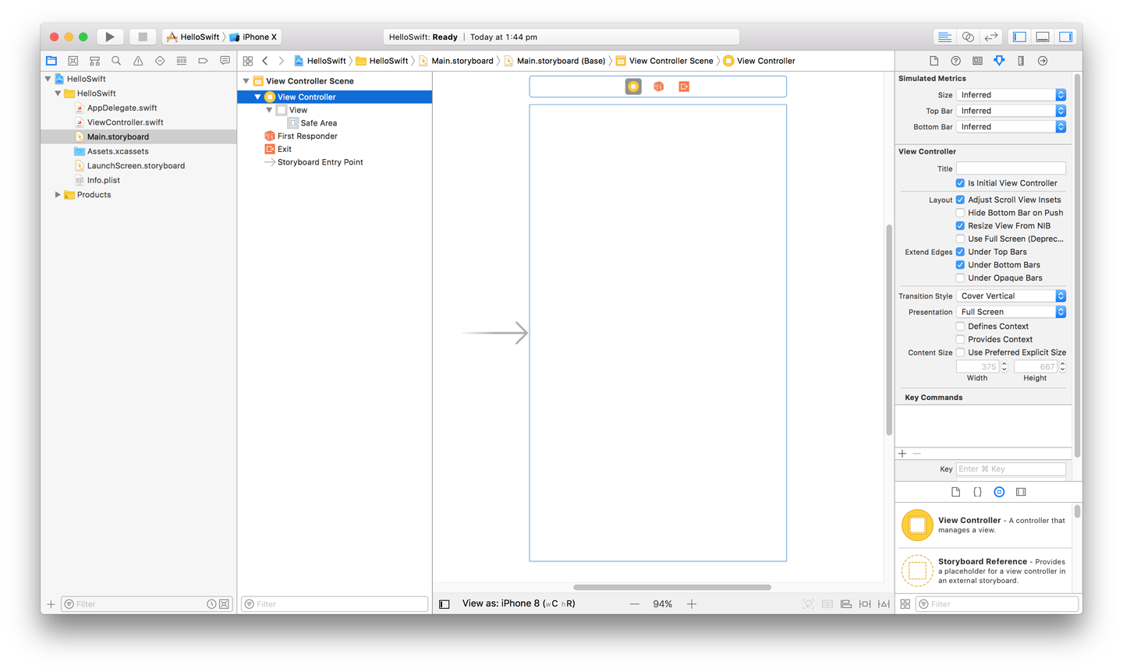Open View as: iPhone 8 device bar
Viewport: 1123px width, 672px height.
click(x=519, y=604)
